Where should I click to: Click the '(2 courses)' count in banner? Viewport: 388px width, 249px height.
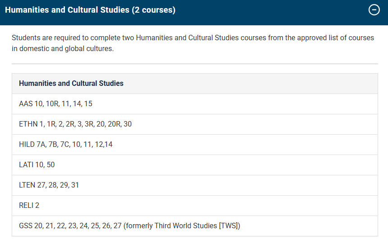tap(153, 10)
